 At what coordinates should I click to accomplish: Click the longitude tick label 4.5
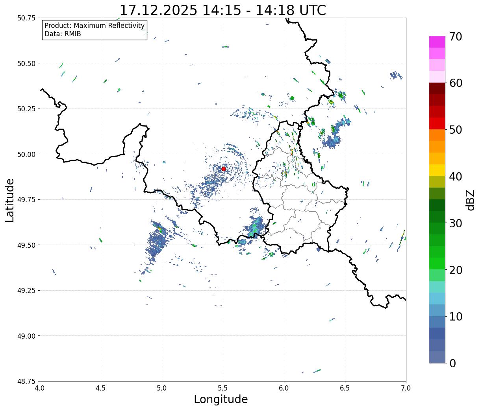tap(101, 388)
